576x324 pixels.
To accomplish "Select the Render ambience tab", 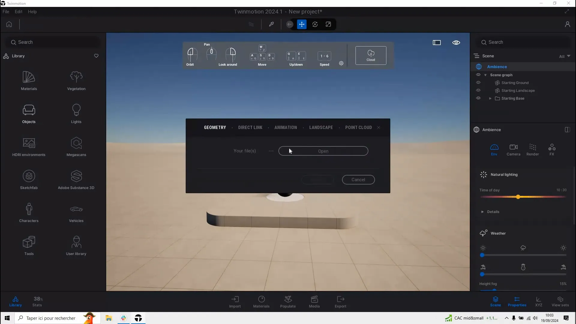I will pyautogui.click(x=532, y=150).
